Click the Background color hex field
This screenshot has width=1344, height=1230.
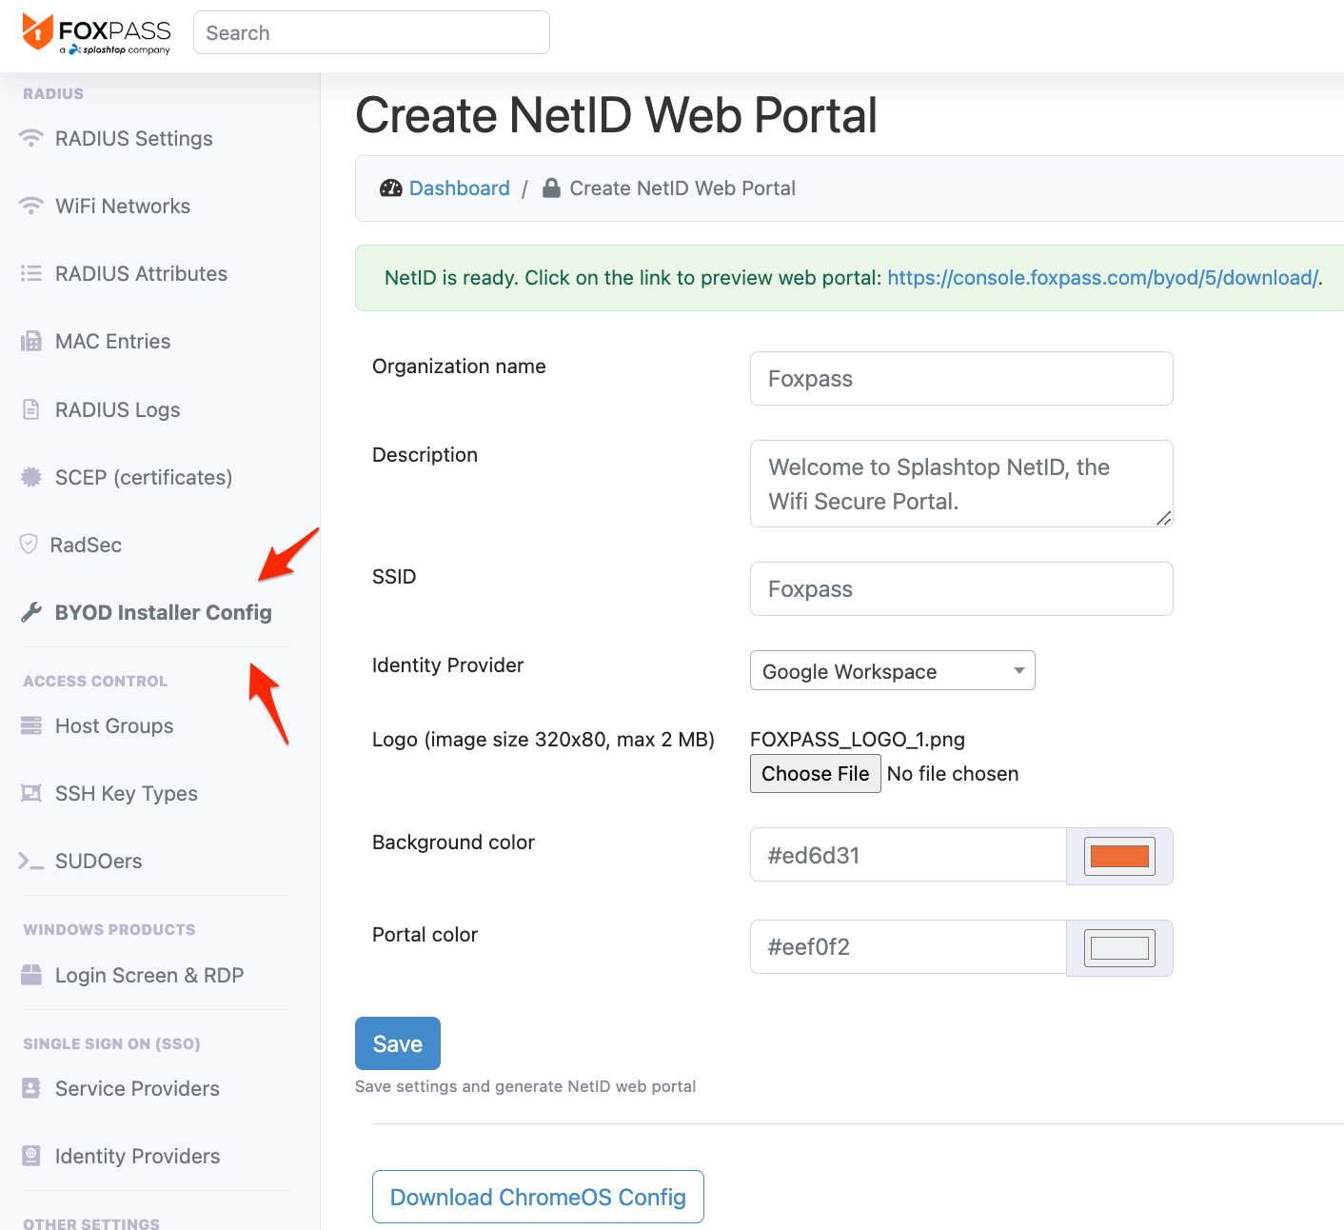point(908,855)
